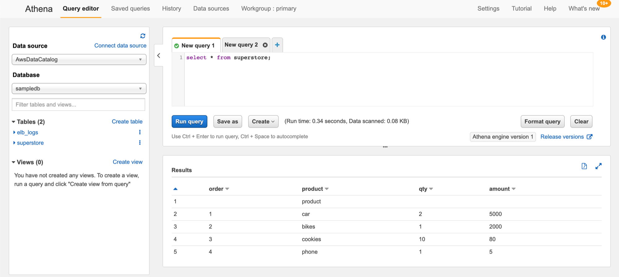
Task: Open the Database dropdown sampledb
Action: coord(79,88)
